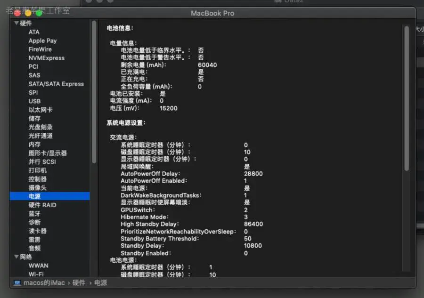424x298 pixels.
Task: Select the highlighted 电源 sidebar entry
Action: pos(50,196)
